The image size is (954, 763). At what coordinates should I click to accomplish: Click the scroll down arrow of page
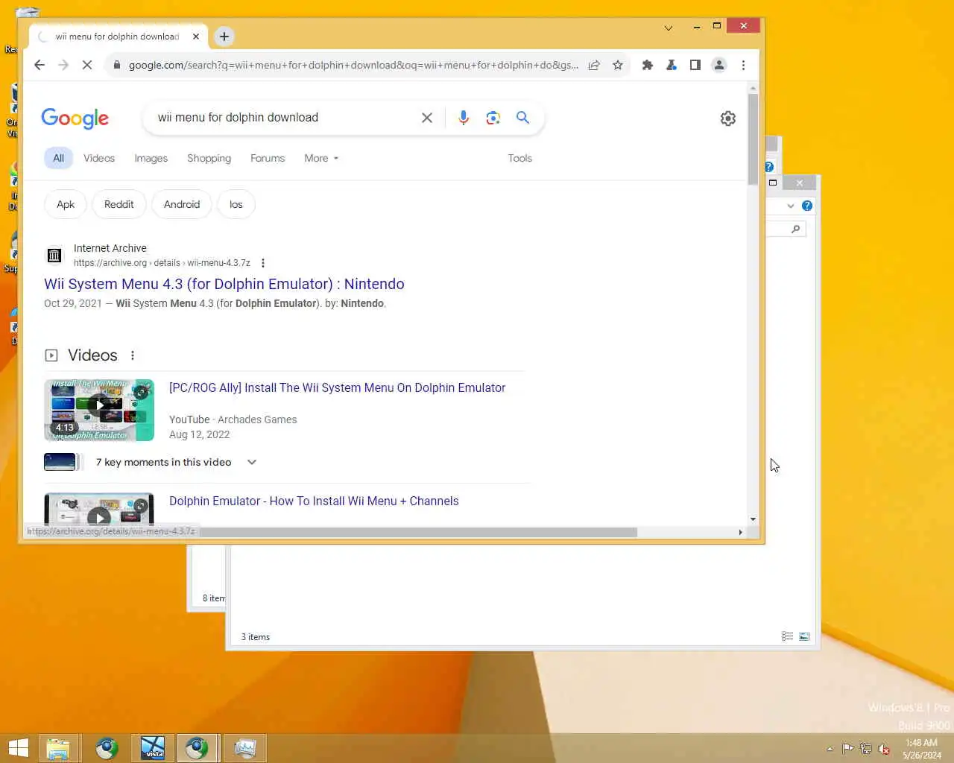[x=753, y=519]
